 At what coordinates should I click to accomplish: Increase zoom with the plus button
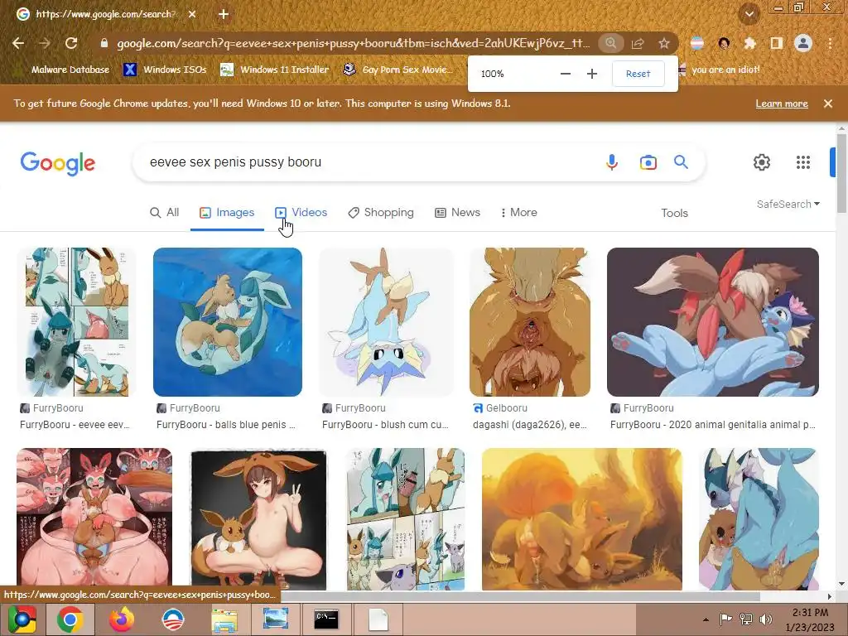[592, 74]
